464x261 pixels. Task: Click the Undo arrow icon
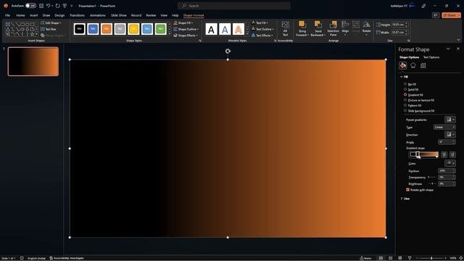click(48, 6)
